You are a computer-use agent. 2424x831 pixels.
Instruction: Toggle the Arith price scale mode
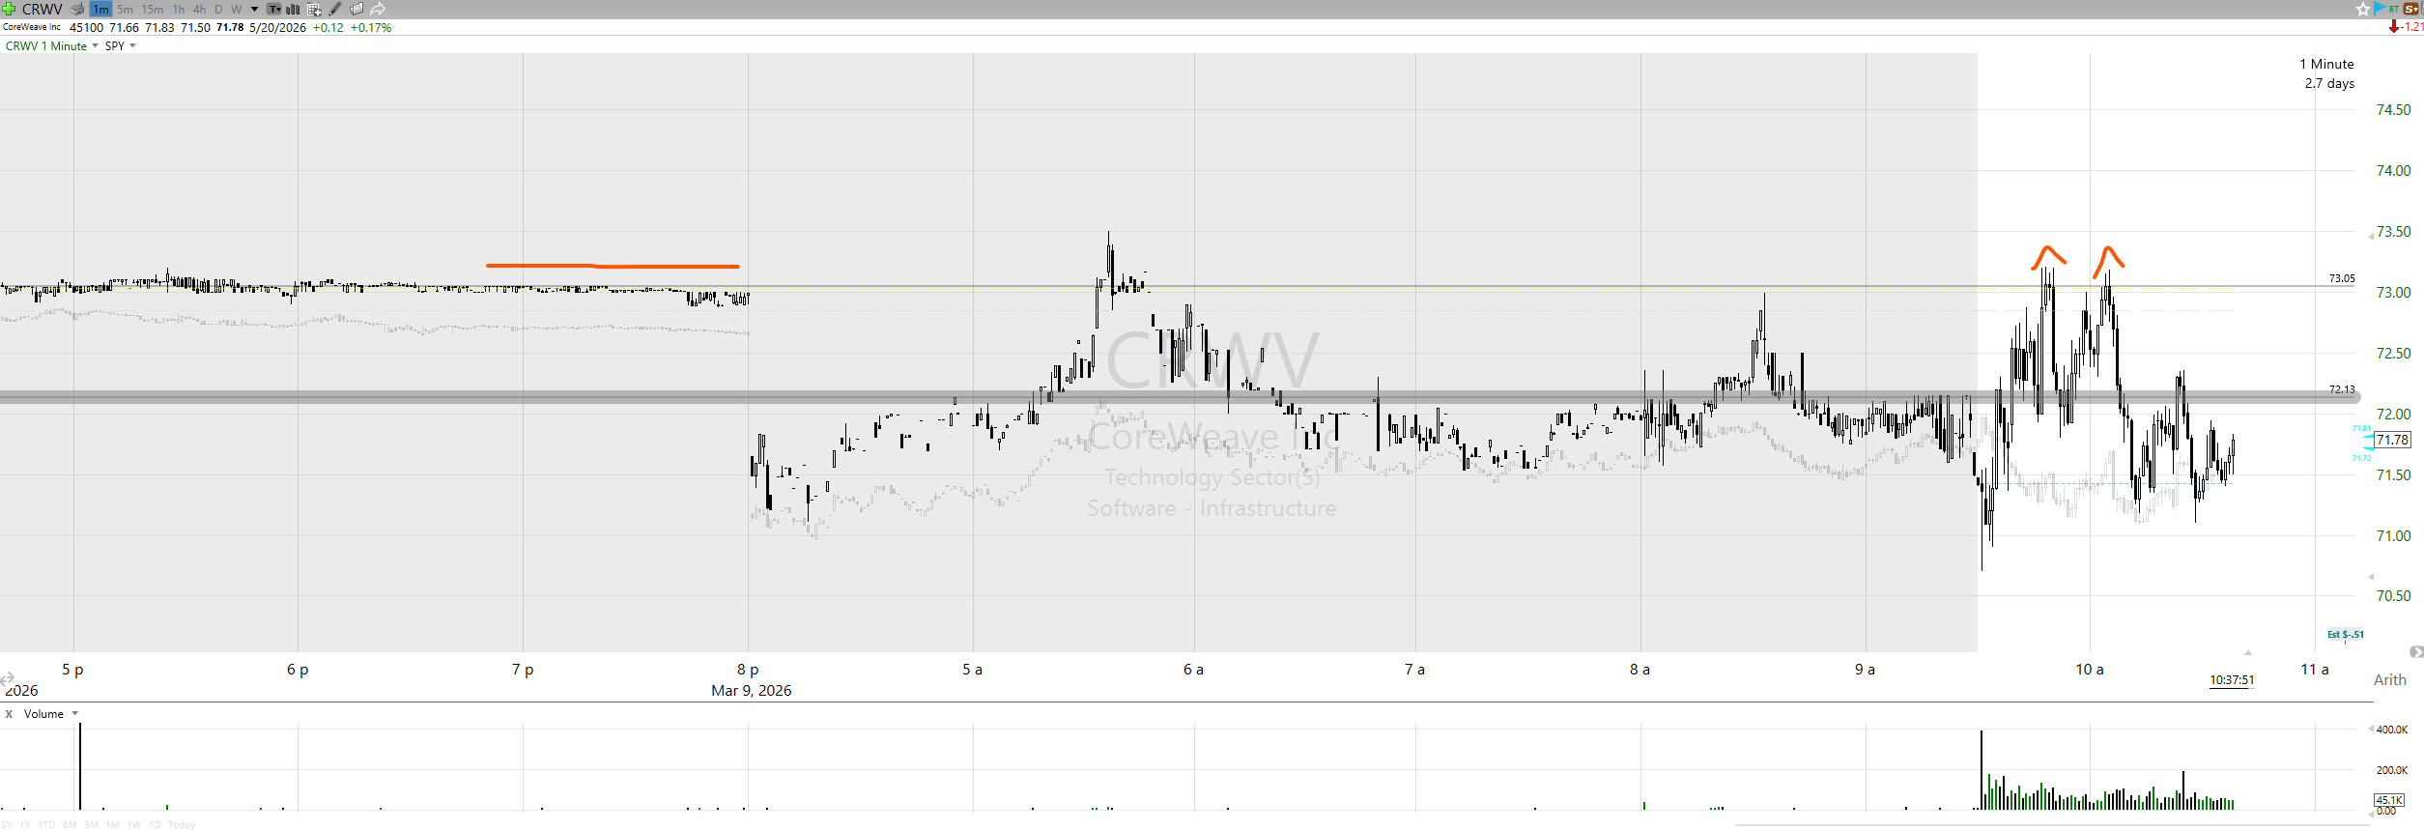(2389, 679)
